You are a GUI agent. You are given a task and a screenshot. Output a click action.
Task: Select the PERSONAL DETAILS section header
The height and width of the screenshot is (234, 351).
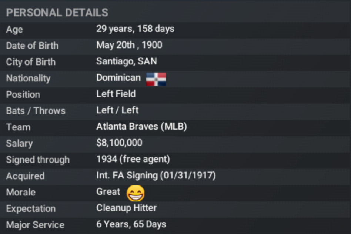(x=57, y=13)
